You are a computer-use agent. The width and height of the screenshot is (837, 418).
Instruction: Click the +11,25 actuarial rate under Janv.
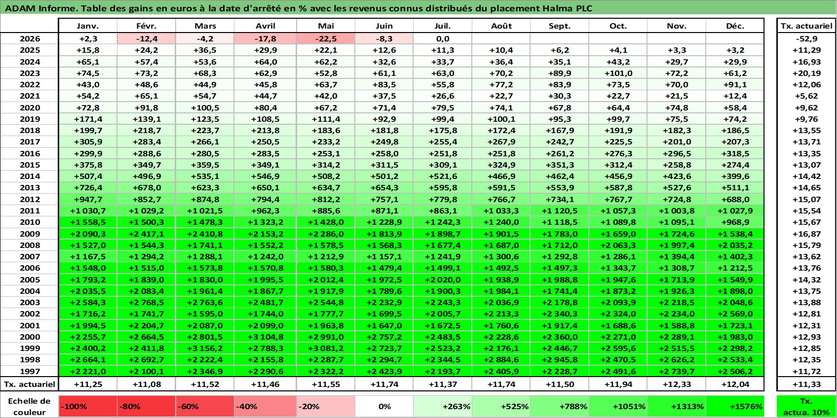[x=88, y=384]
